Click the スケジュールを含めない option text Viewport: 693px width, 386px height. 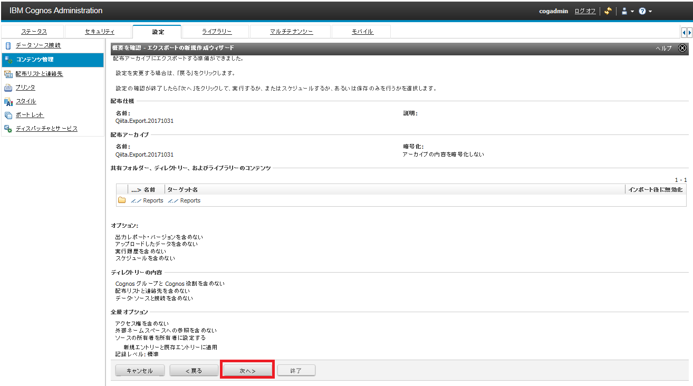coord(145,258)
